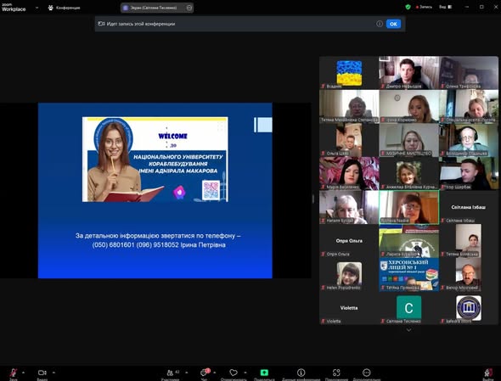Click 'Идет запись этой конференции' text

pos(141,24)
